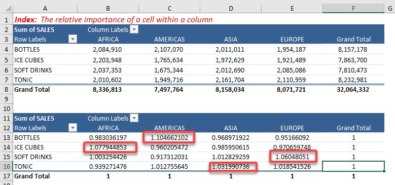Select column A header
Viewport: 395px width, 185px height.
45,9
